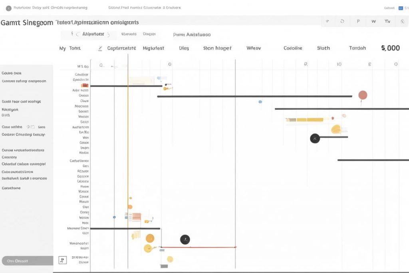Open the My Tomt dropdown
This screenshot has width=409, height=273.
(x=70, y=48)
